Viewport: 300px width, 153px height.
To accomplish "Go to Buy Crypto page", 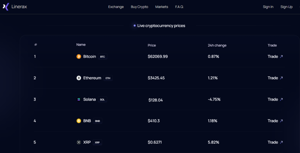I will click(139, 7).
